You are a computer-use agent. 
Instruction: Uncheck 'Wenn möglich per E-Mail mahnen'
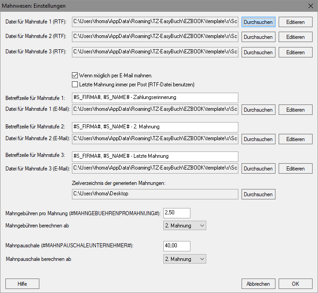(75, 76)
